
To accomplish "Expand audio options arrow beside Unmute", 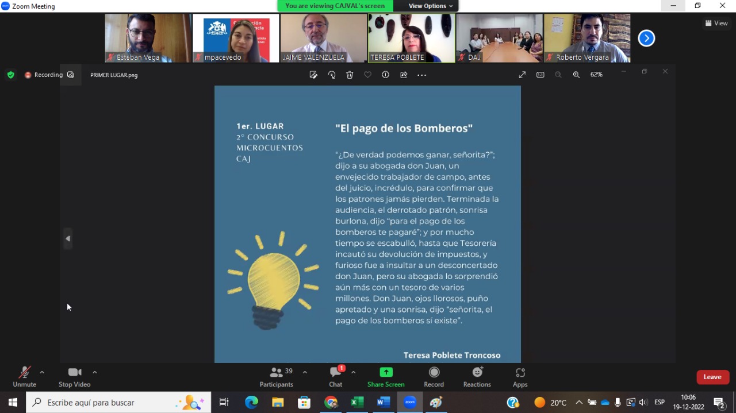I will [x=42, y=372].
